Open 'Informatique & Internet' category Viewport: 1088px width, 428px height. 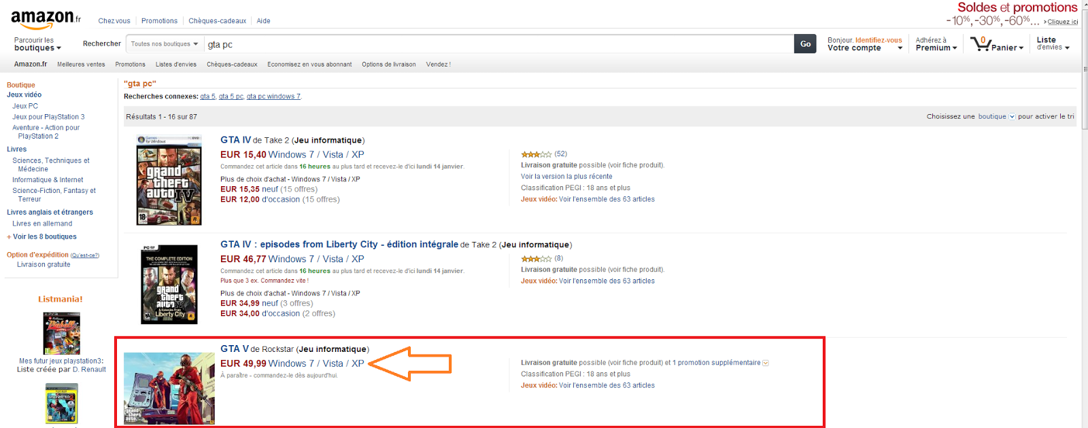click(x=48, y=180)
